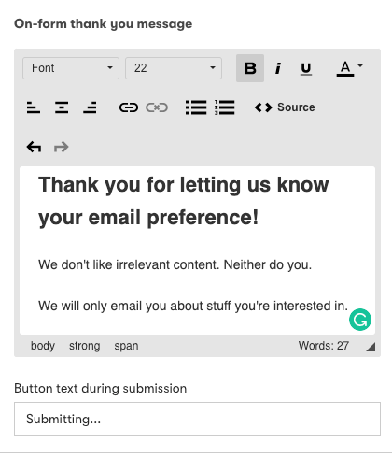
Task: Click the Submitting... button text field
Action: 197,419
